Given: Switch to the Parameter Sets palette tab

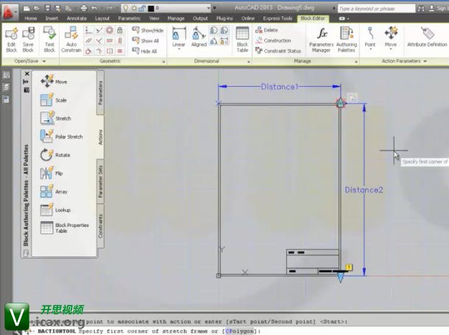Looking at the screenshot, I should [x=101, y=181].
